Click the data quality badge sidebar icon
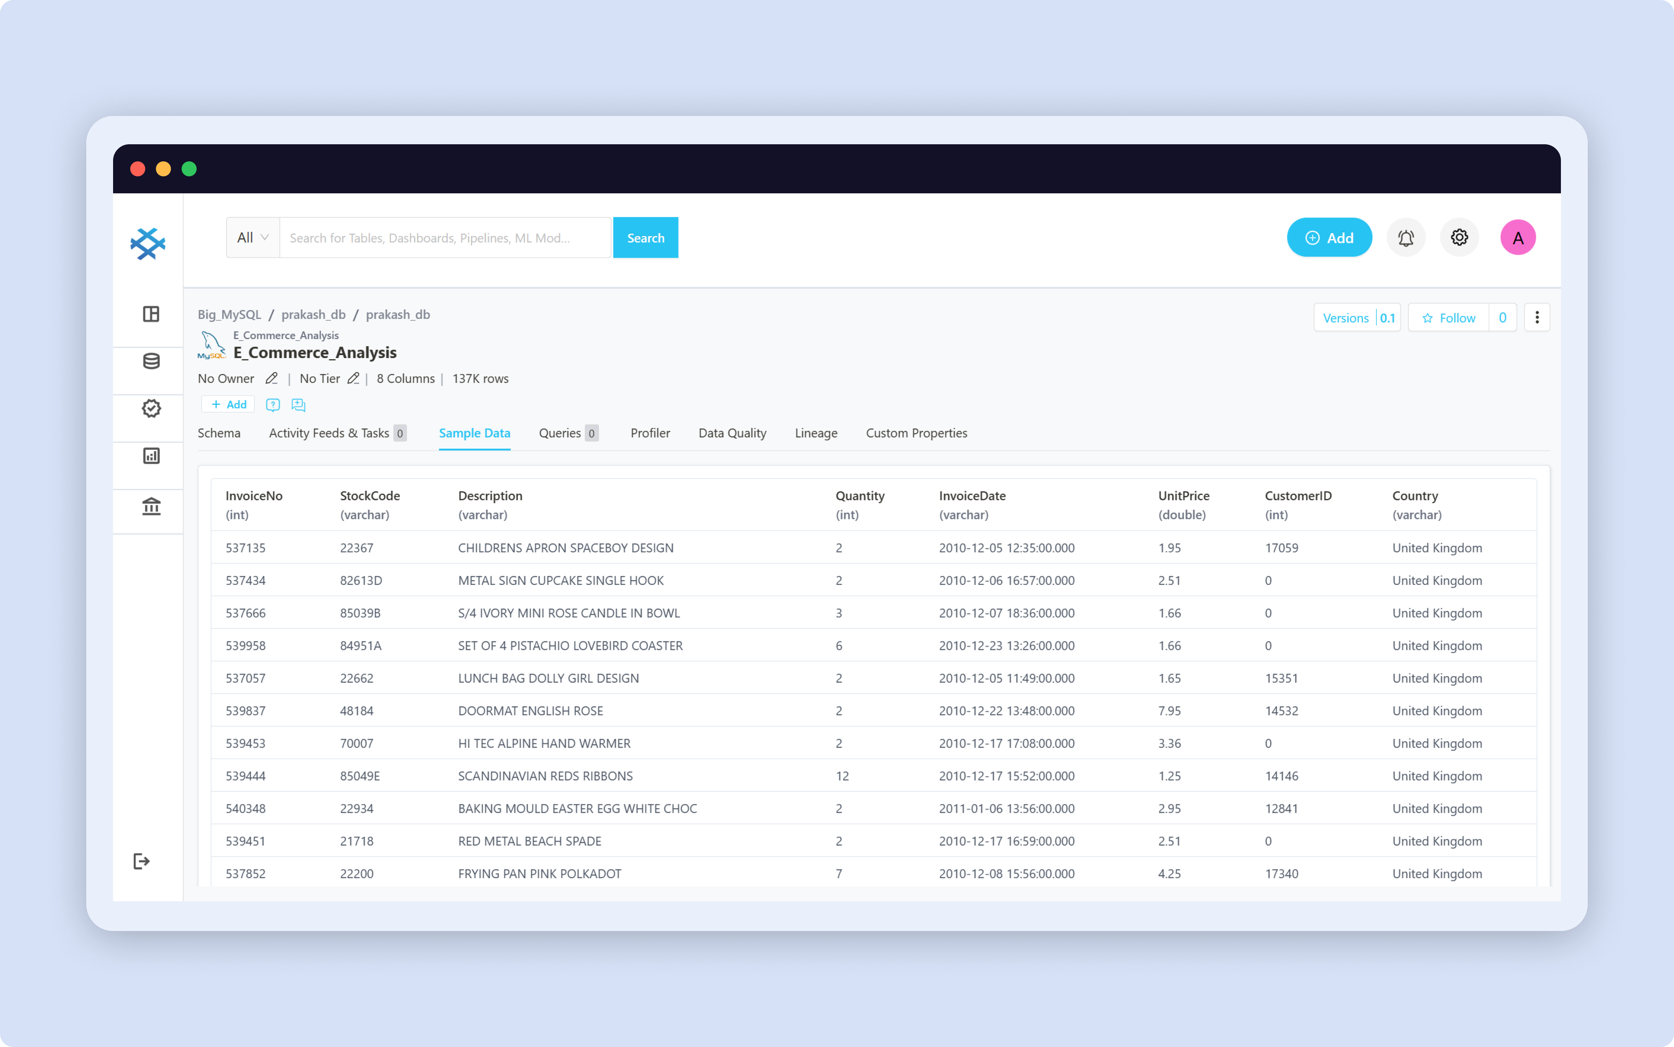Viewport: 1674px width, 1047px height. [151, 408]
